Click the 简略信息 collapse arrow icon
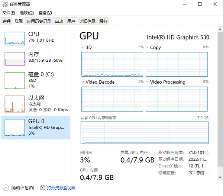 point(6,188)
